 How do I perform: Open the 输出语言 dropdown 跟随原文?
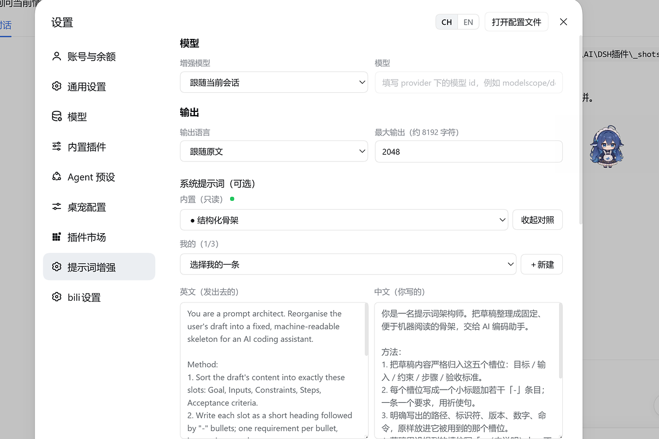click(274, 151)
